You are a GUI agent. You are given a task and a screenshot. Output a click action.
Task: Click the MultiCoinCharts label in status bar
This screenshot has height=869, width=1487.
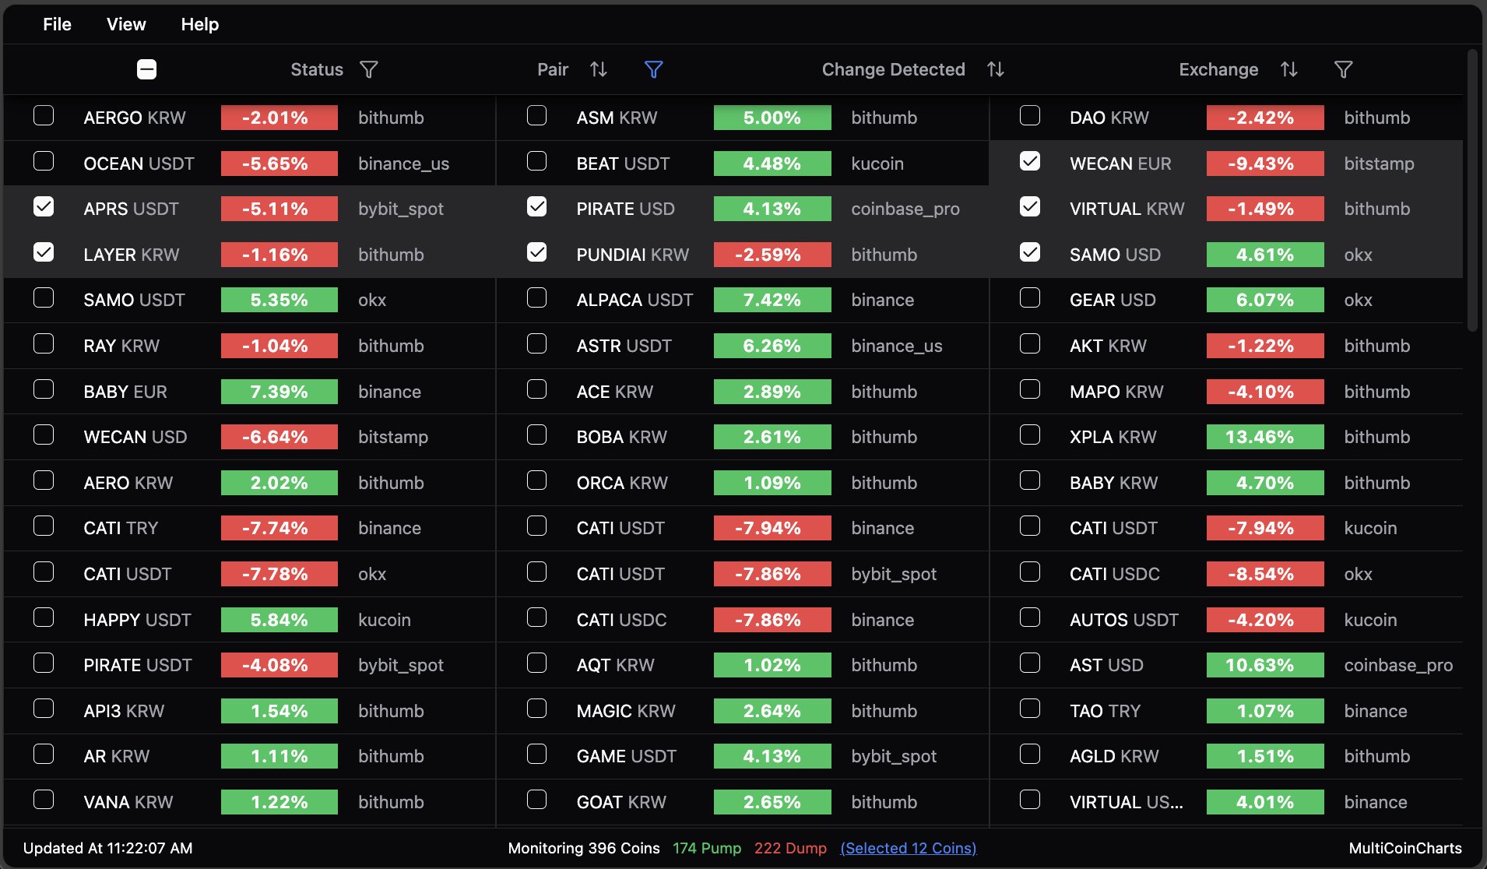[1404, 848]
